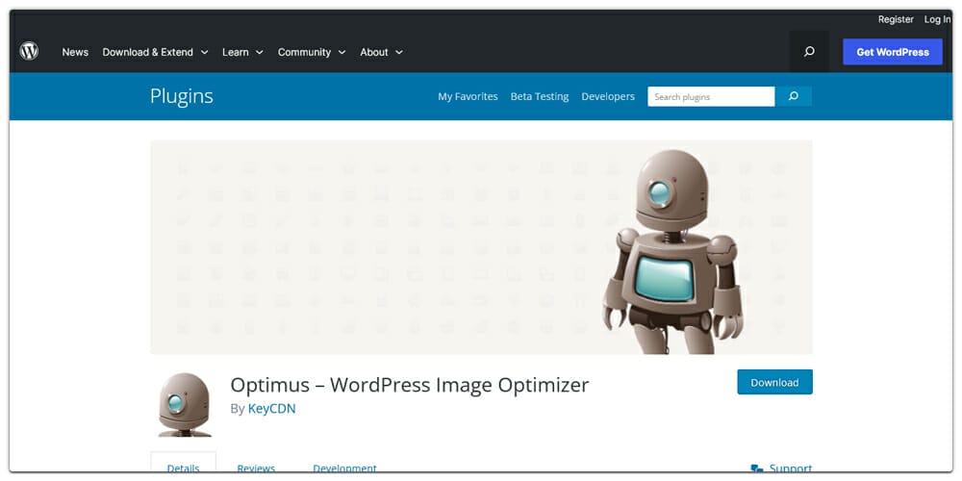The width and height of the screenshot is (962, 481).
Task: Expand the Community dropdown menu
Action: (x=312, y=52)
